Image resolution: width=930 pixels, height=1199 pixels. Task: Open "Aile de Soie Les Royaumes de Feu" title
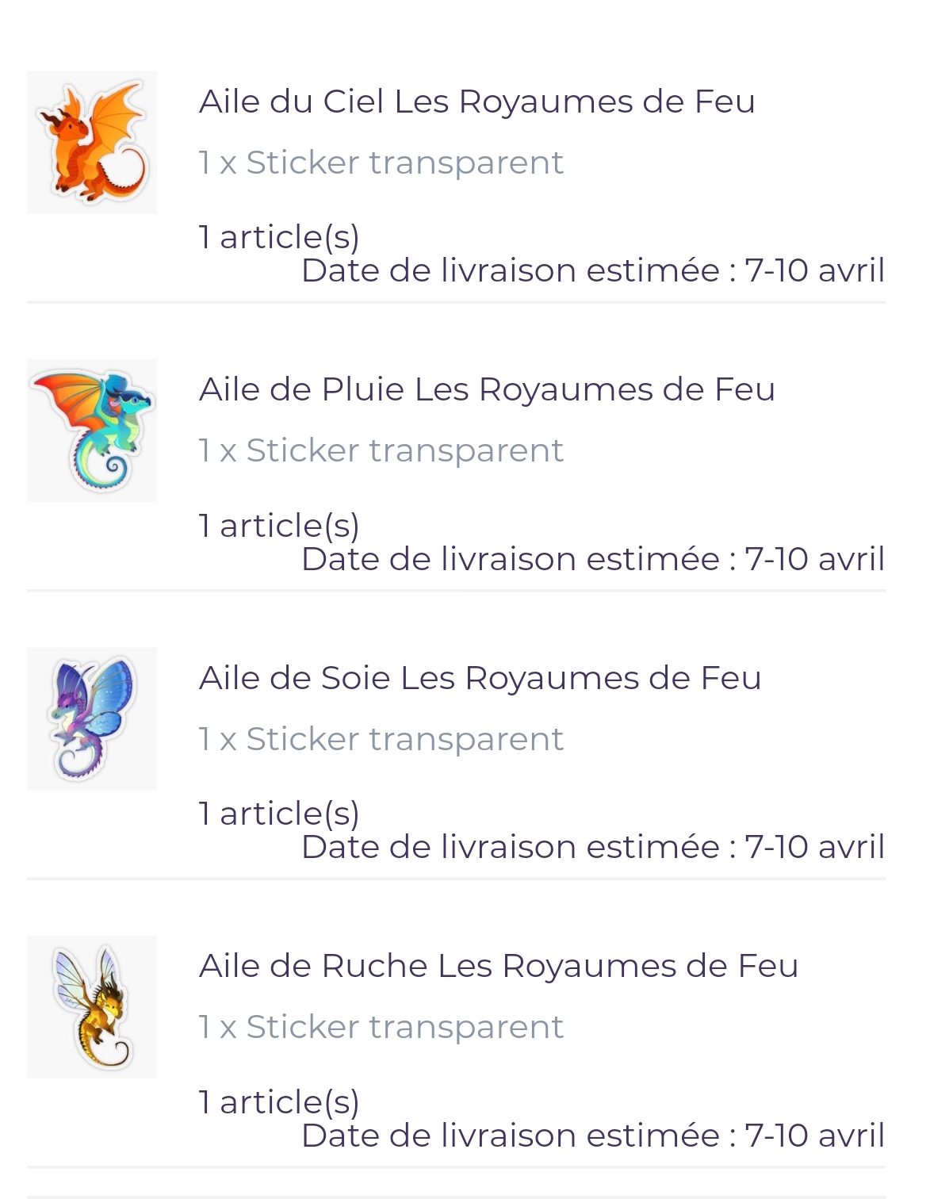coord(480,678)
